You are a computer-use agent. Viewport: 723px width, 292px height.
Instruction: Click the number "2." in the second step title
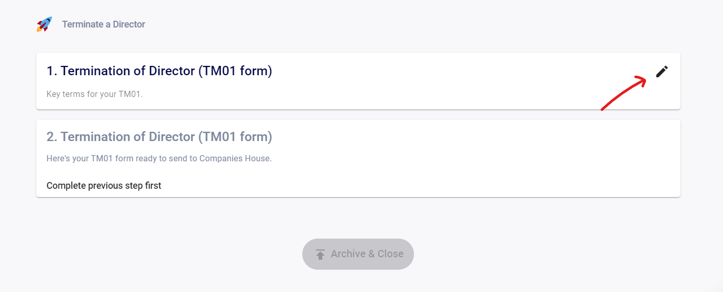(52, 137)
